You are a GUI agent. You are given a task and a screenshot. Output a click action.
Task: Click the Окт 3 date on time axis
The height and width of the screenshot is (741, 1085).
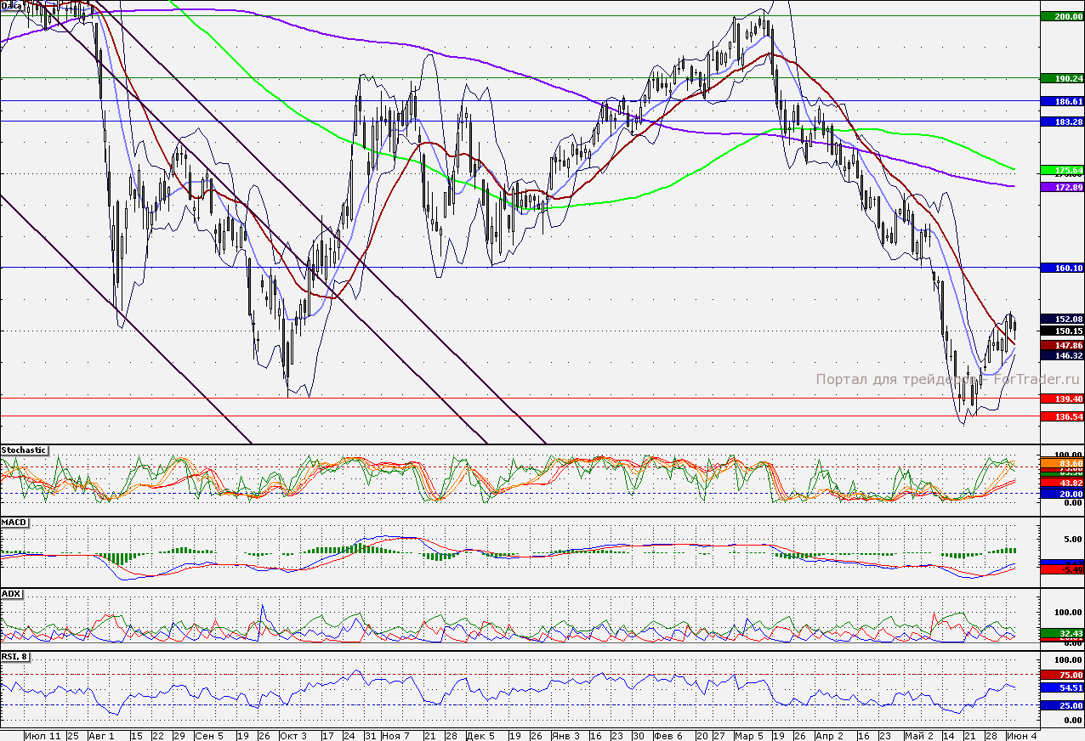pyautogui.click(x=293, y=735)
